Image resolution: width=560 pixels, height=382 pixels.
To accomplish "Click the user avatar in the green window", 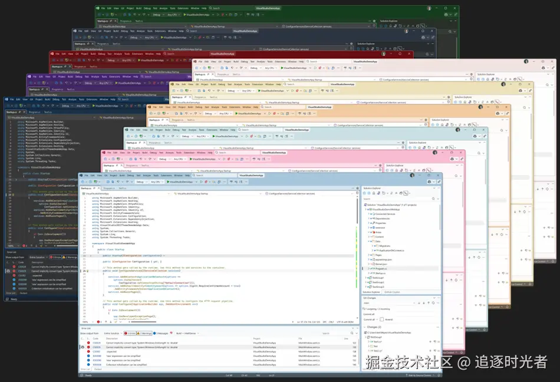I will tap(429, 8).
